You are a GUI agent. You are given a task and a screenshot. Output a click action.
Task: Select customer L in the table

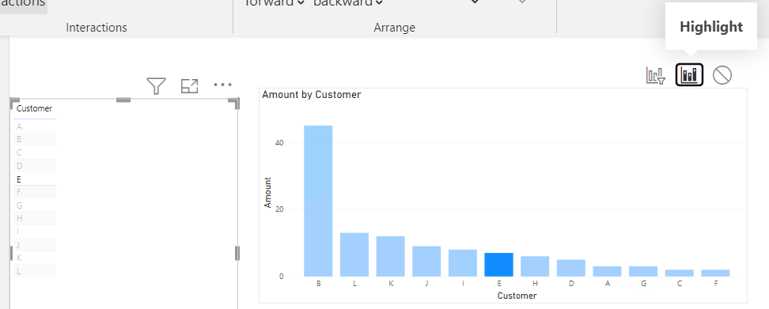click(34, 271)
